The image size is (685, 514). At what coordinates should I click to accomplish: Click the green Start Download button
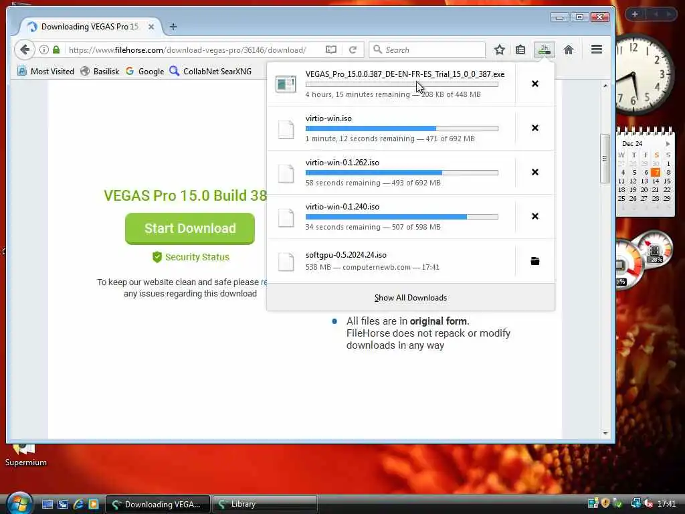click(189, 229)
